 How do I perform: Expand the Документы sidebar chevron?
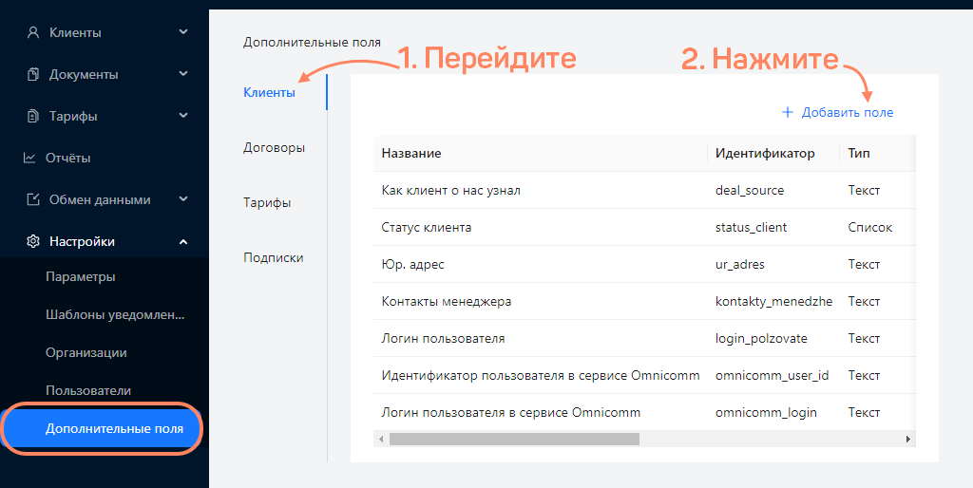click(x=183, y=74)
